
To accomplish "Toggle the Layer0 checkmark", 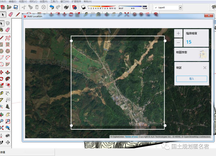I will tap(156, 7).
